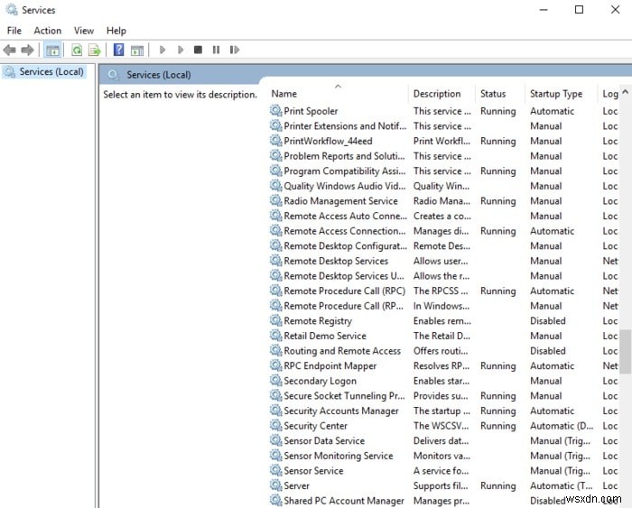Click gear icon beside PrintWorkflow_44eed
Screen dimensions: 632x508
pyautogui.click(x=275, y=141)
